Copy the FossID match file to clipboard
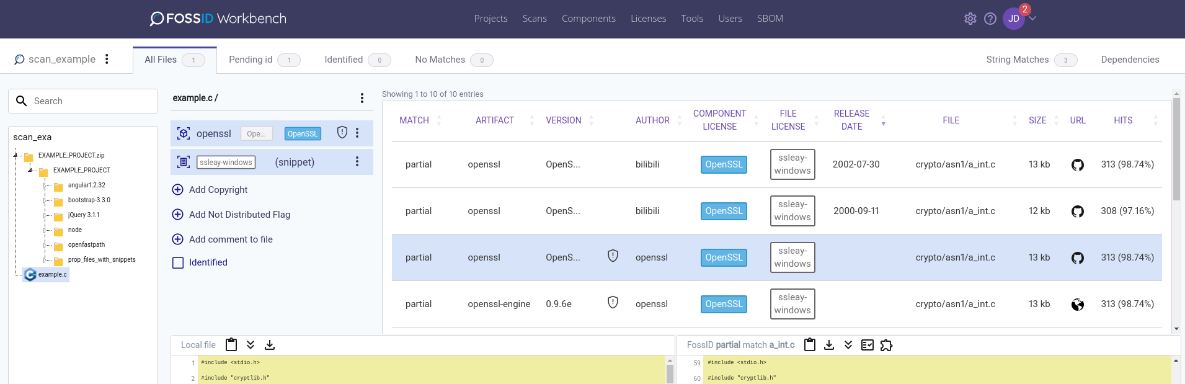 pos(810,344)
